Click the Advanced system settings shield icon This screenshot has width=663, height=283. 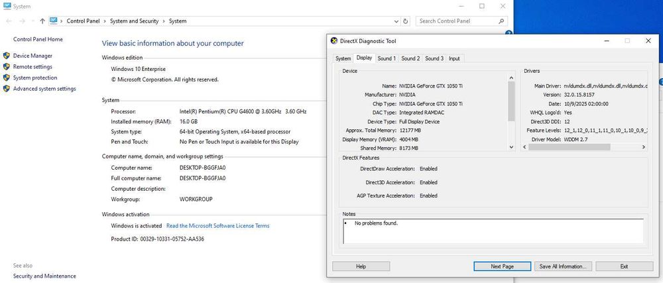point(7,89)
